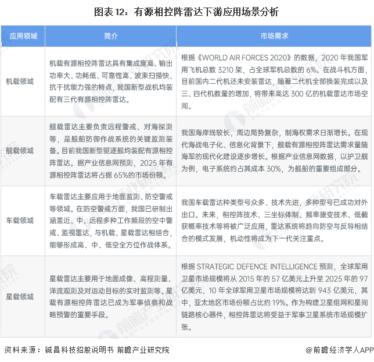Click the 星载雷达主要用于地面成像 introduction cell
The image size is (374, 362).
click(111, 296)
